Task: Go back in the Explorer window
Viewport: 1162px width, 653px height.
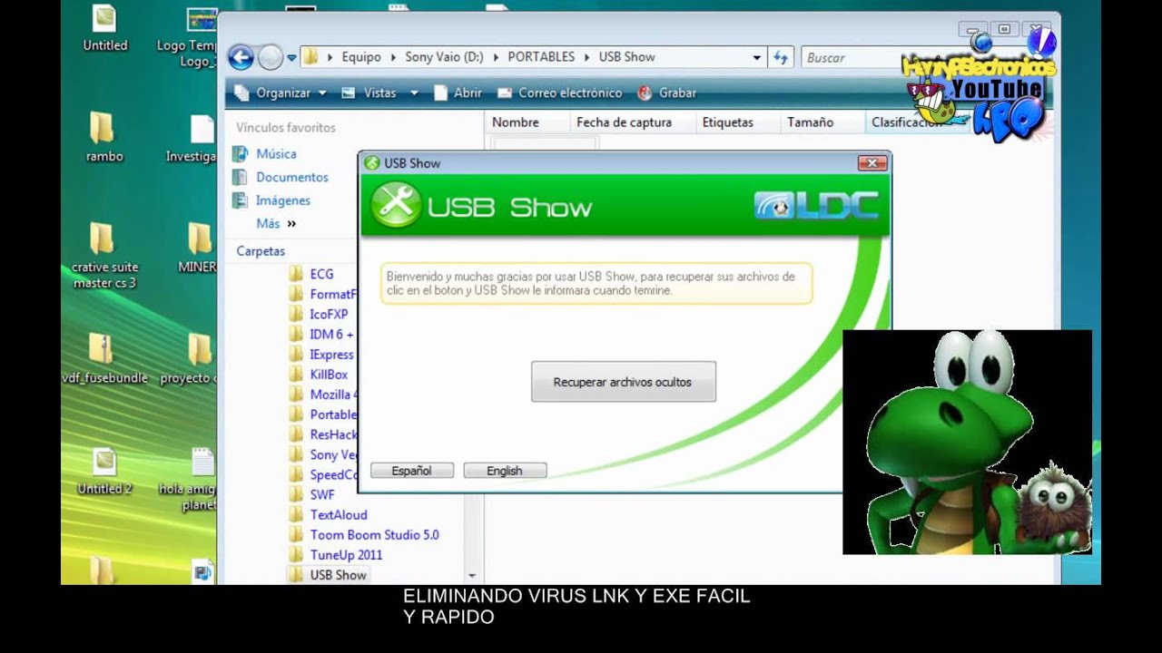Action: tap(241, 58)
